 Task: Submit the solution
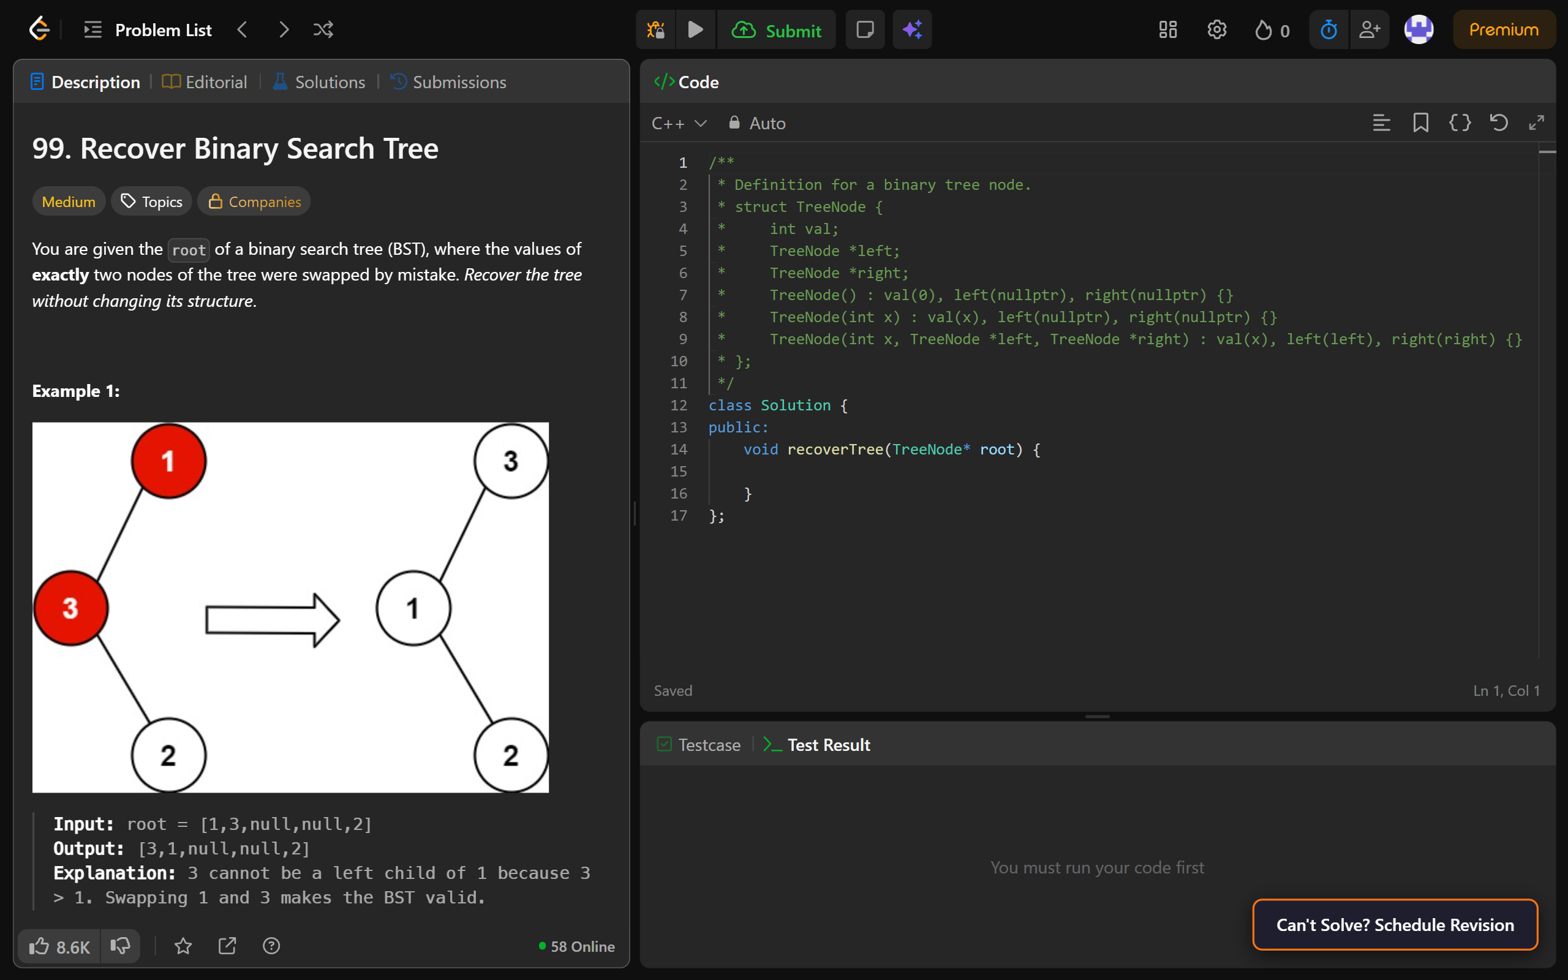776,30
